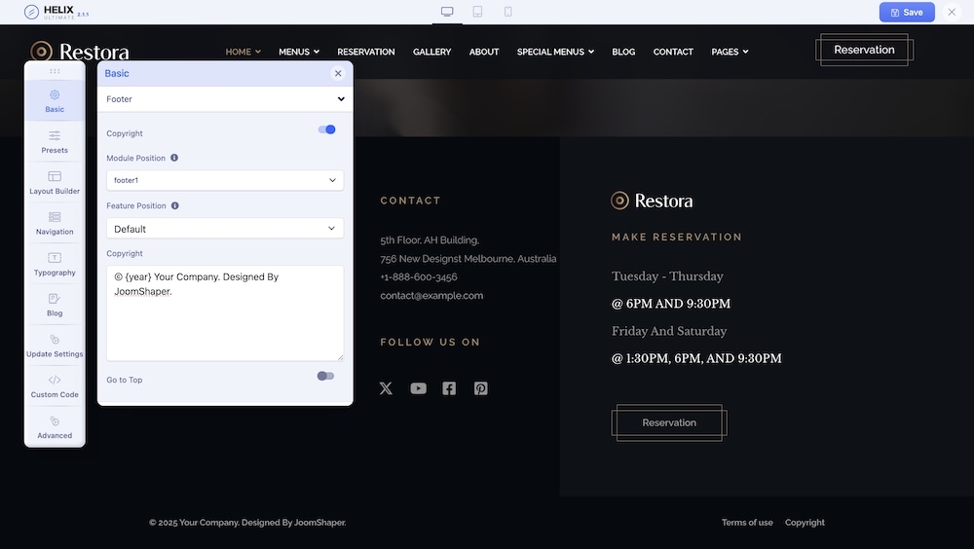Click the +1-888-600-3456 phone number
Screen dimensions: 974x549
tap(419, 277)
